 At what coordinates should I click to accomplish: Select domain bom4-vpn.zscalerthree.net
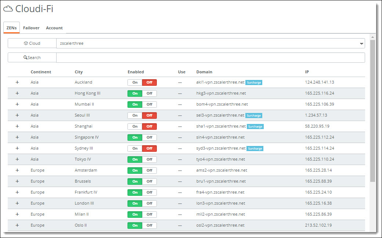coord(222,104)
